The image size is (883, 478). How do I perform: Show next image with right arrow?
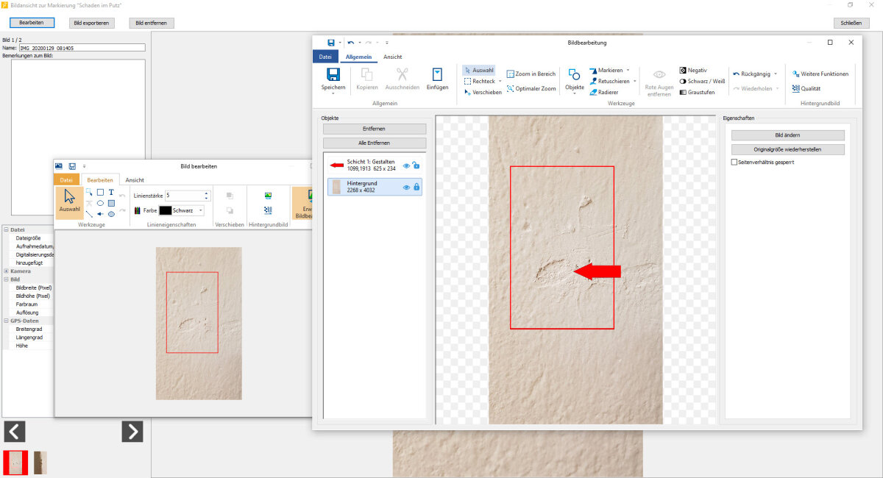(132, 431)
